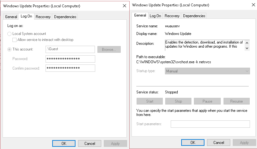Click the Confirm password input field
This screenshot has height=149, width=257.
70,68
